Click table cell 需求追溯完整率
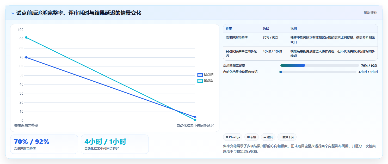 click(237, 38)
